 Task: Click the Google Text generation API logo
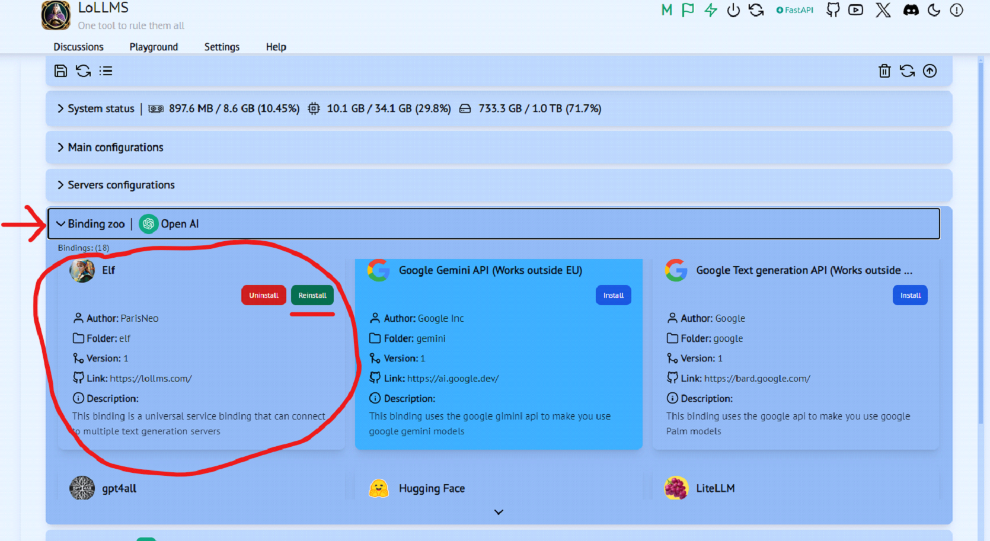pyautogui.click(x=676, y=270)
